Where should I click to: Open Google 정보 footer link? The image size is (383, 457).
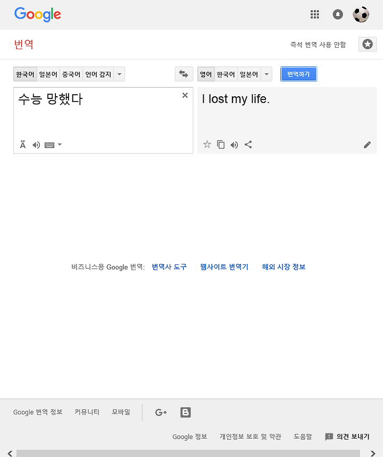point(189,437)
